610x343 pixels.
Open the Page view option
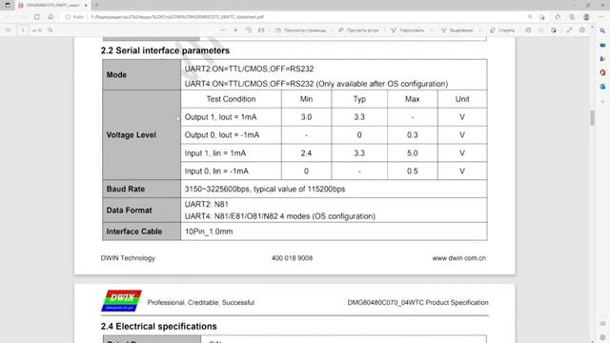pos(301,30)
